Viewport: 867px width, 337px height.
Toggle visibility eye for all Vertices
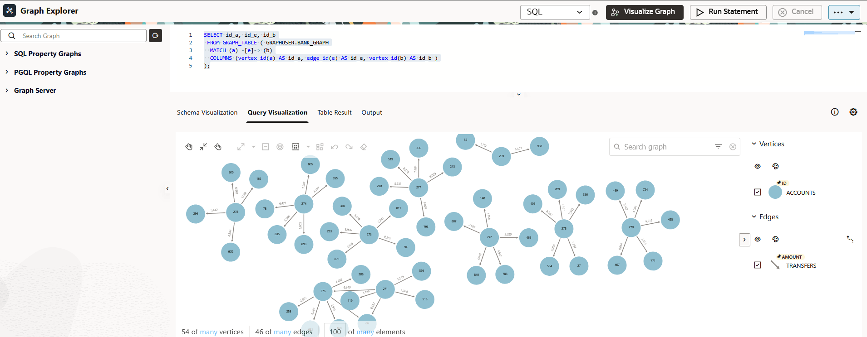(758, 166)
